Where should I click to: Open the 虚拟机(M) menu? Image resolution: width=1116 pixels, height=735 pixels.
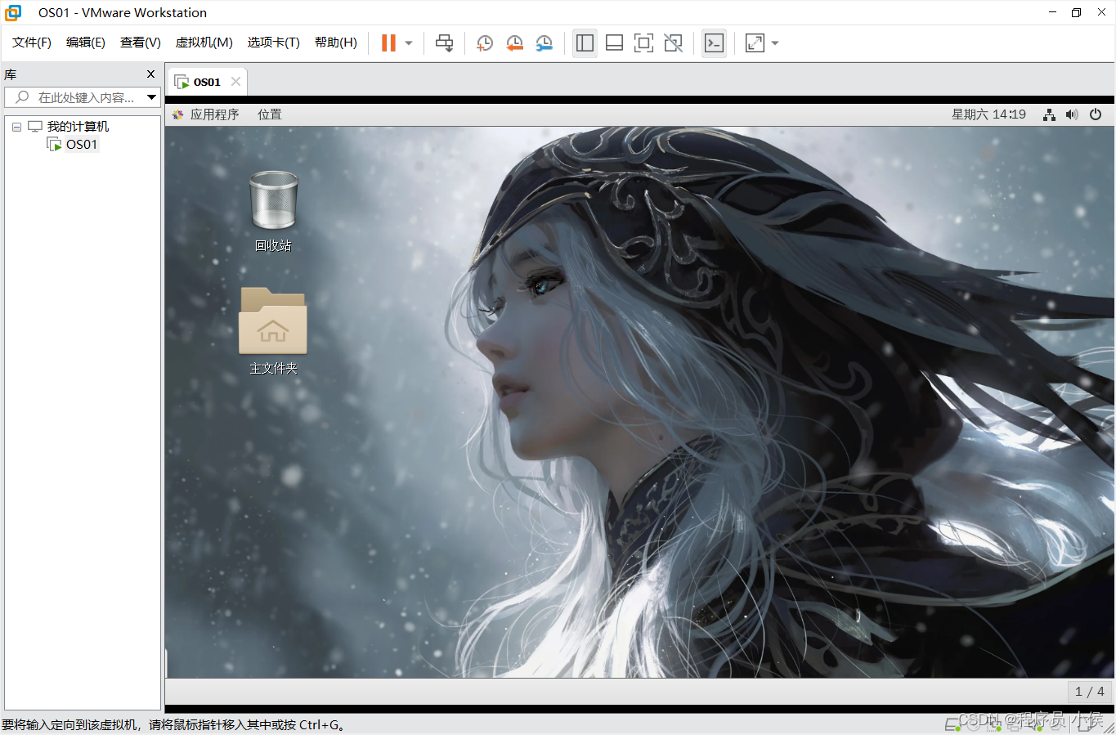[x=204, y=43]
